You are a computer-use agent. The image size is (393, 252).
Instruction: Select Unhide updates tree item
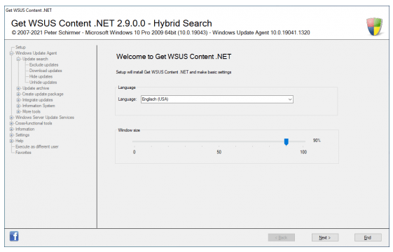point(43,82)
